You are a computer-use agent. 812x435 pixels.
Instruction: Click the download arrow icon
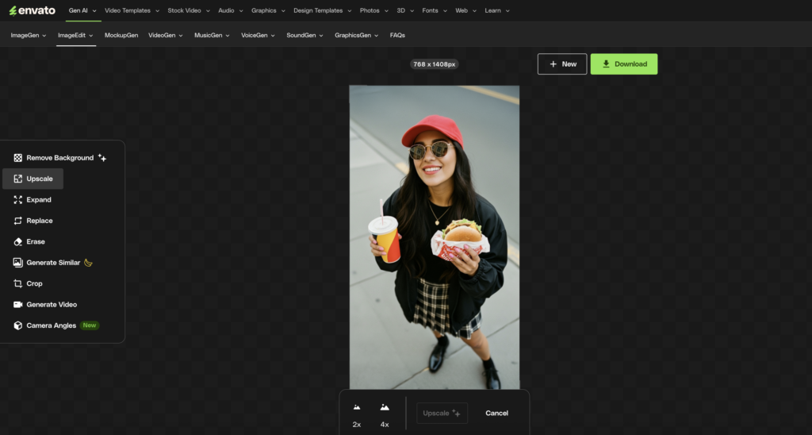(605, 64)
